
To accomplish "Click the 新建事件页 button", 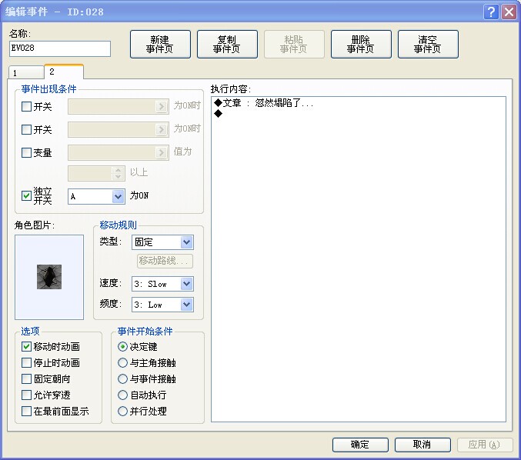I will click(160, 44).
